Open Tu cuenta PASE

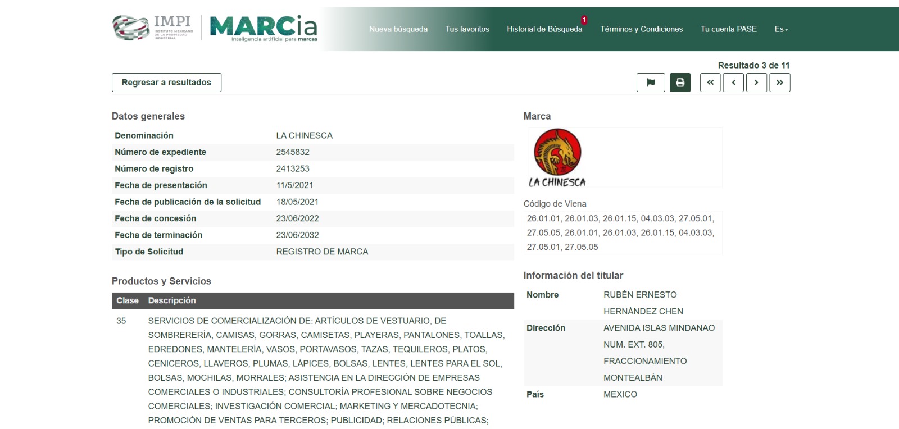coord(729,29)
